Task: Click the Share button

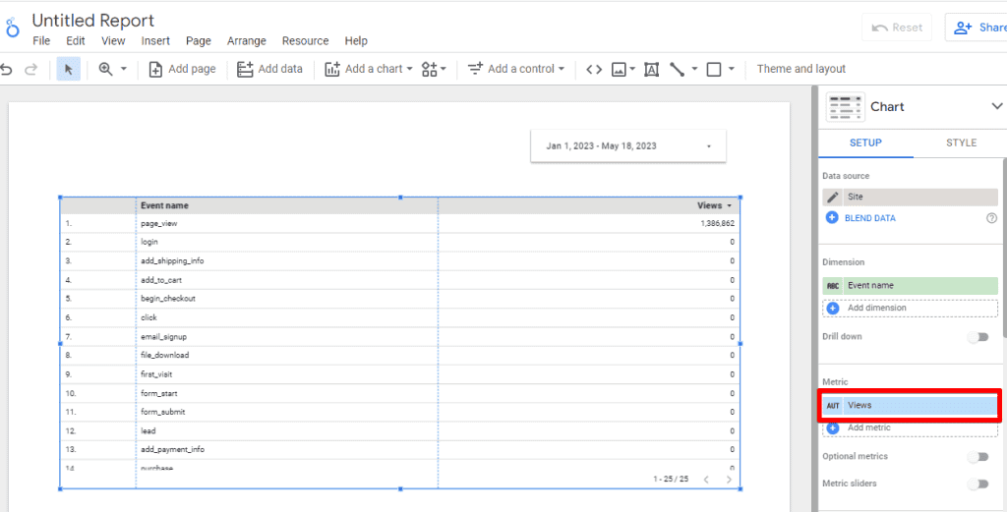Action: (x=978, y=28)
